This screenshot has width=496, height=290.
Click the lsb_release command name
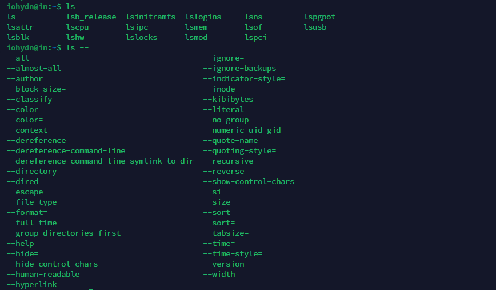[x=91, y=17]
